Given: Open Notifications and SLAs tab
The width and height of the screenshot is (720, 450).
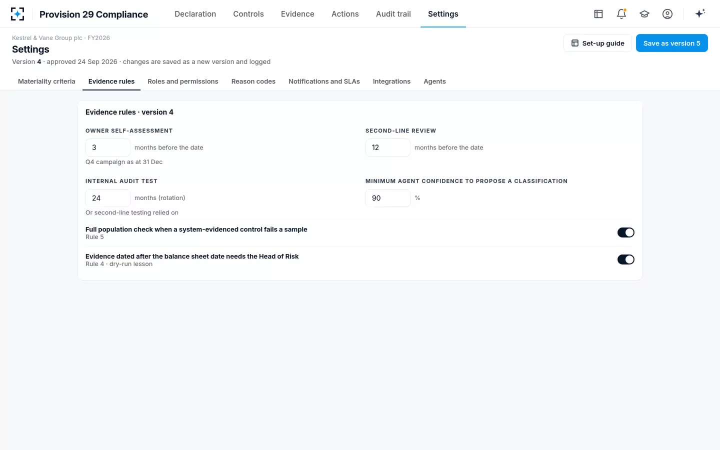Looking at the screenshot, I should [x=324, y=81].
